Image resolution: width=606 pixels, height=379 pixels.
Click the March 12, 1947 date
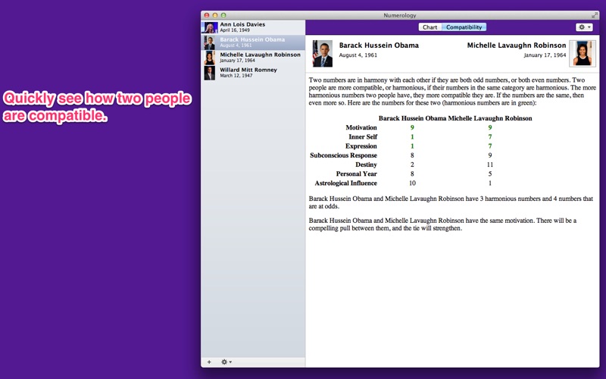point(236,76)
